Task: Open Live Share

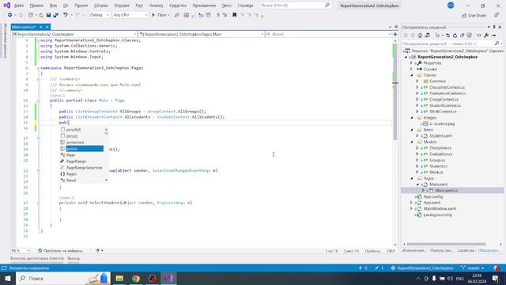Action: [474, 16]
